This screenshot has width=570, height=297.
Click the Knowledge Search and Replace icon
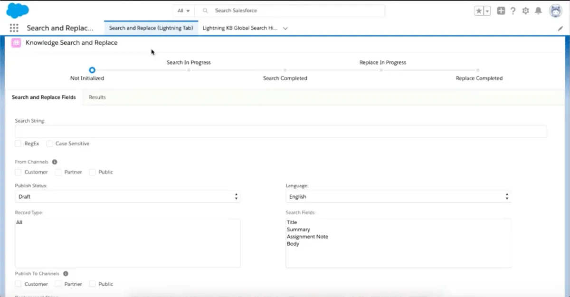click(x=16, y=43)
